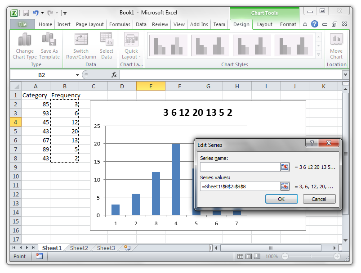Cancel the Edit Series dialog
This screenshot has height=273, width=361.
pyautogui.click(x=319, y=199)
